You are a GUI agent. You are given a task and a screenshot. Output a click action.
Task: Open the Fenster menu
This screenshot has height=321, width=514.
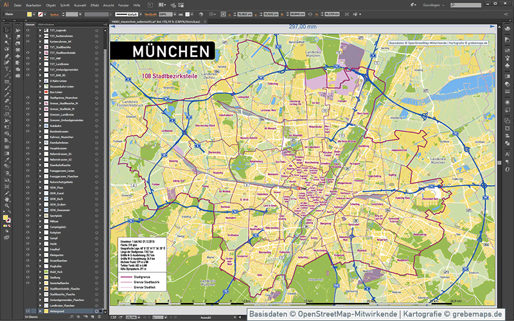125,4
